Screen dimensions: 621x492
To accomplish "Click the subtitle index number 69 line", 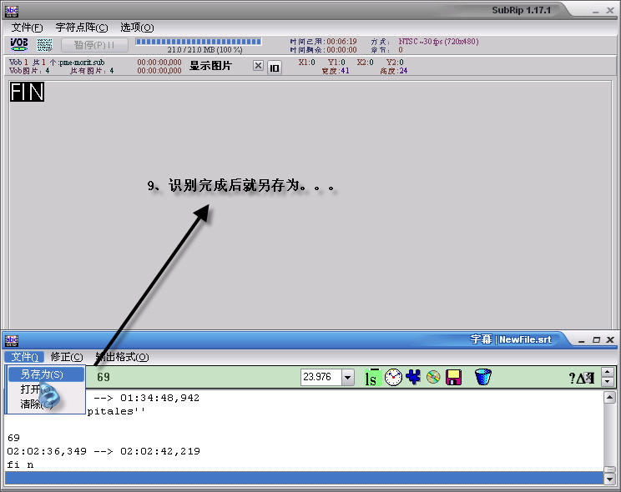I will click(13, 438).
